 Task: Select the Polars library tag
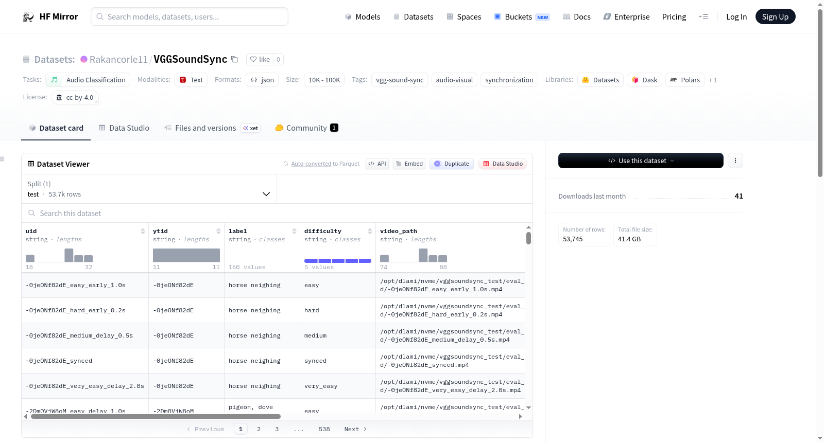click(685, 80)
